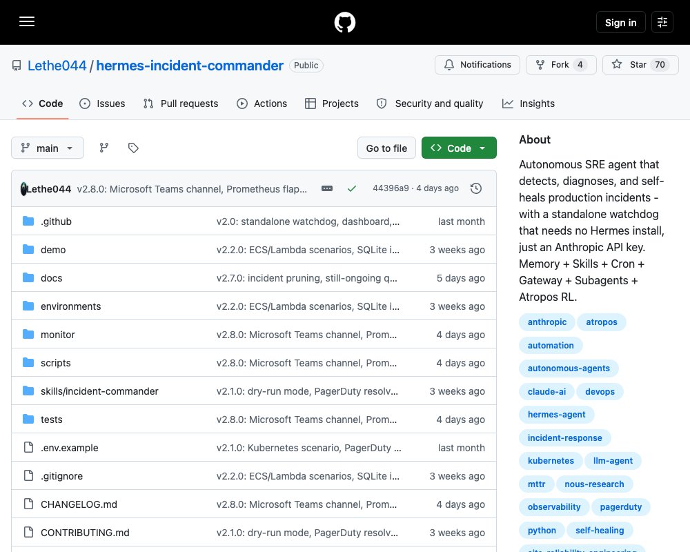Image resolution: width=690 pixels, height=552 pixels.
Task: Click the .github folder icon
Action: point(28,221)
